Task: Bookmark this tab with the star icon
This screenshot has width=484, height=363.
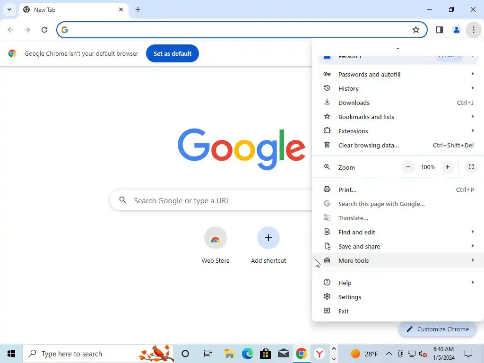Action: click(416, 30)
